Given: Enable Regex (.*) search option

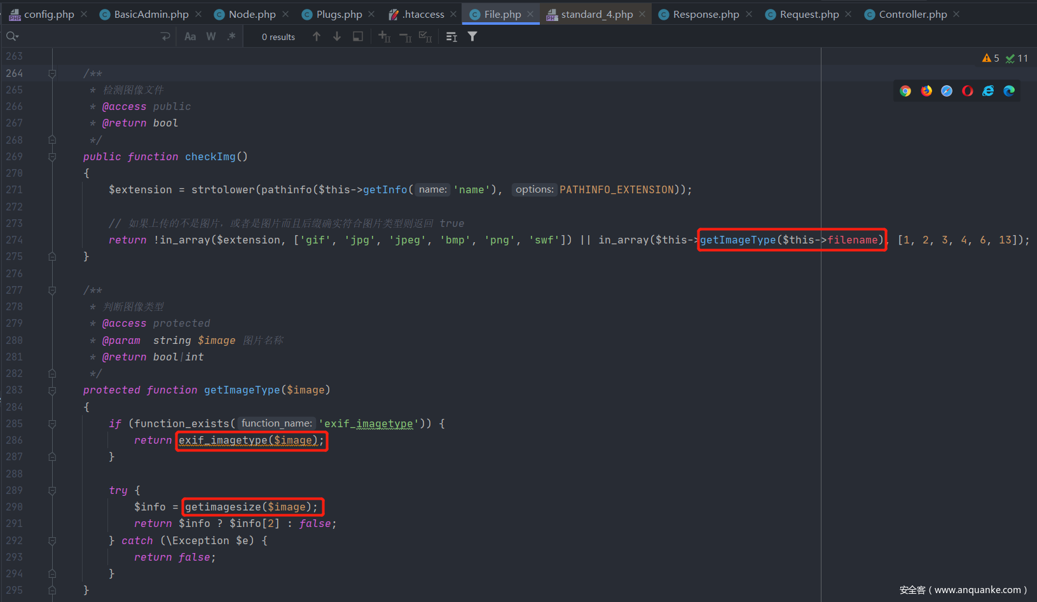Looking at the screenshot, I should [231, 37].
